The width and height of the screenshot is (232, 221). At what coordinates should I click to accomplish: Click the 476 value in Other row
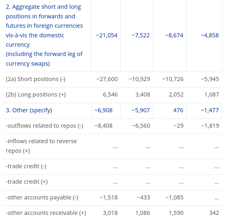pos(178,110)
